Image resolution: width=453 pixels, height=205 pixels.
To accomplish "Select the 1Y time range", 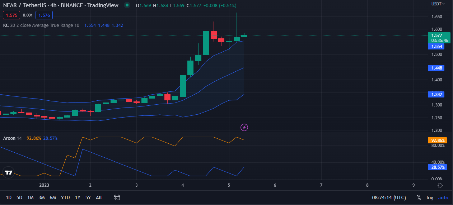I will click(78, 197).
